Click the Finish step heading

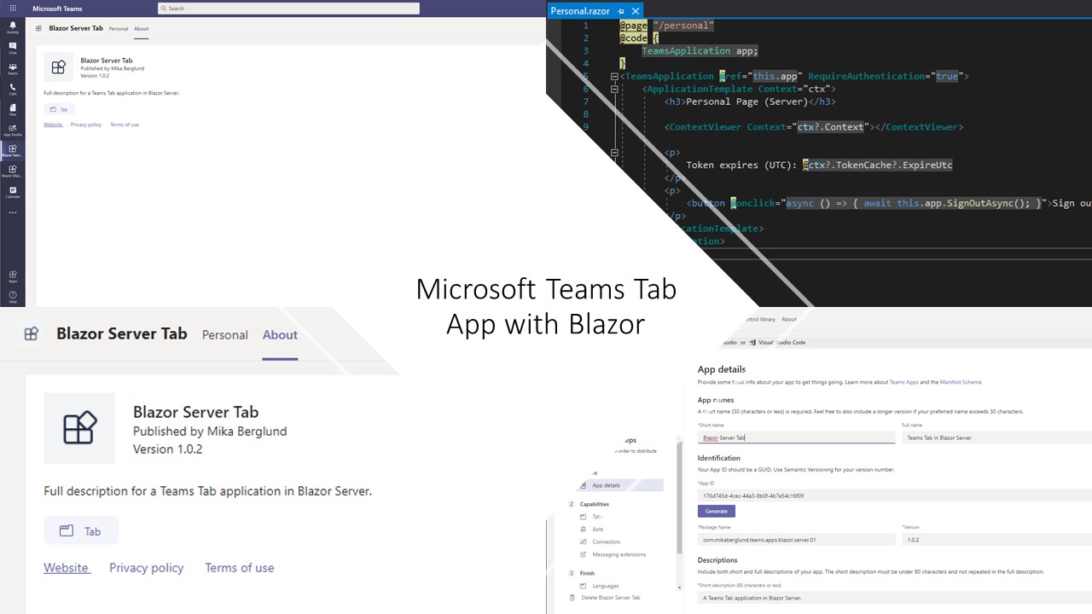587,573
